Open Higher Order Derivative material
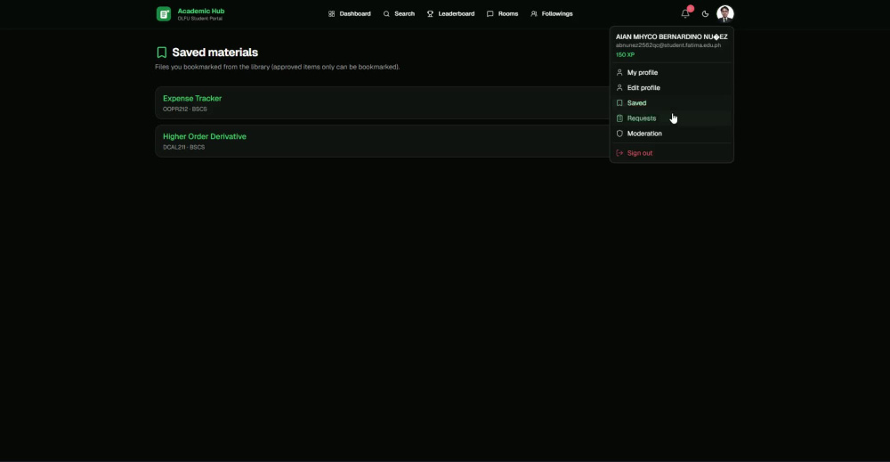The height and width of the screenshot is (462, 890). [x=205, y=136]
